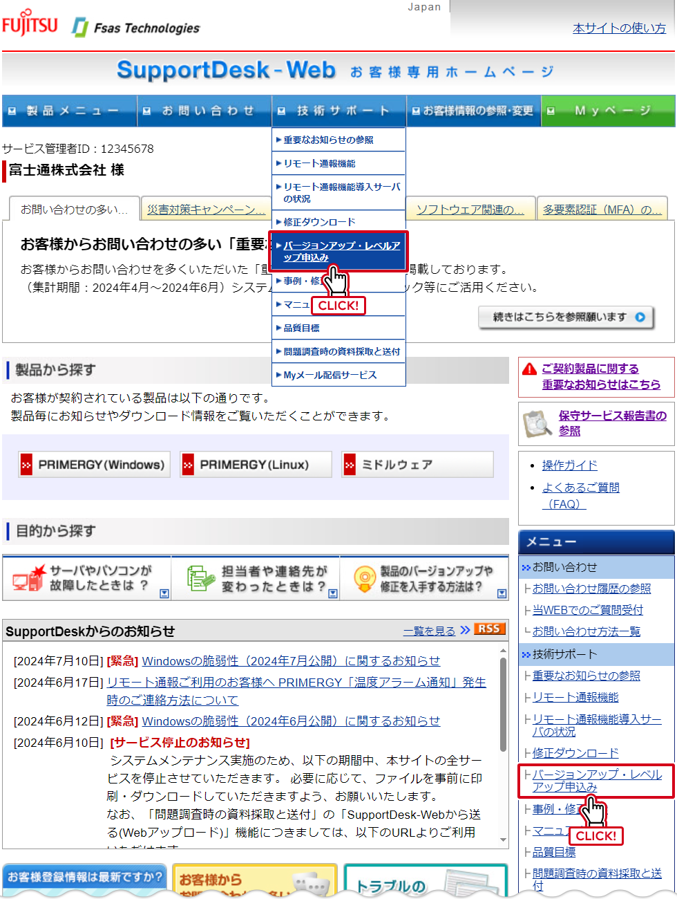
Task: Click the maintenance report clipboard icon
Action: (537, 424)
